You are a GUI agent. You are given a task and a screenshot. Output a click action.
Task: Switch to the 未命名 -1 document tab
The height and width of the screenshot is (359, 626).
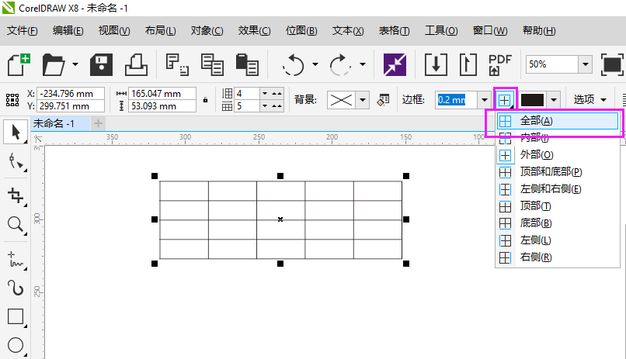coord(54,123)
